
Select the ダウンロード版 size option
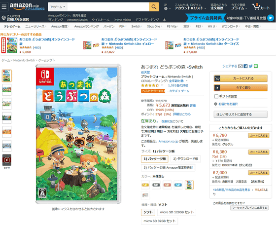tap(185, 159)
